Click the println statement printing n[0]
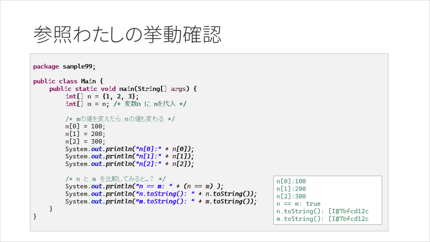The height and width of the screenshot is (242, 430). (x=130, y=149)
